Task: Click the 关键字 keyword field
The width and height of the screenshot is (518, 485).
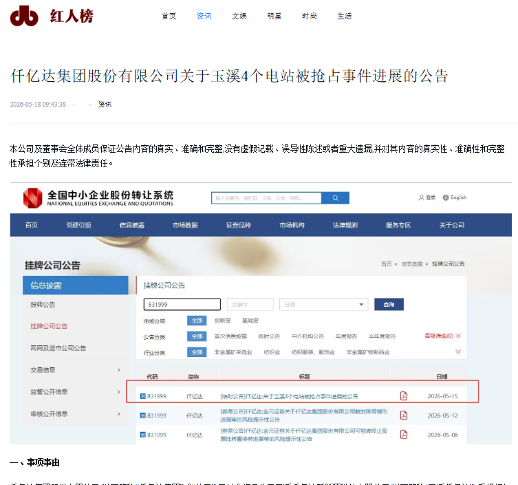Action: click(x=250, y=304)
